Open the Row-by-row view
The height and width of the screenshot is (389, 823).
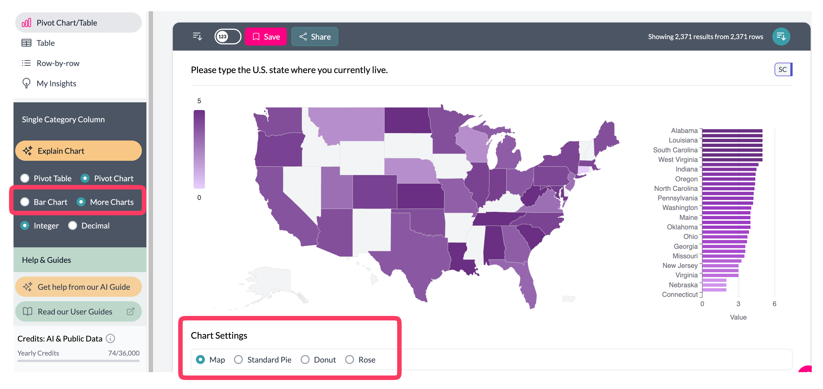coord(57,63)
